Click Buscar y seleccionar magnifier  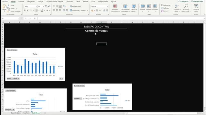pyautogui.click(x=186, y=6)
